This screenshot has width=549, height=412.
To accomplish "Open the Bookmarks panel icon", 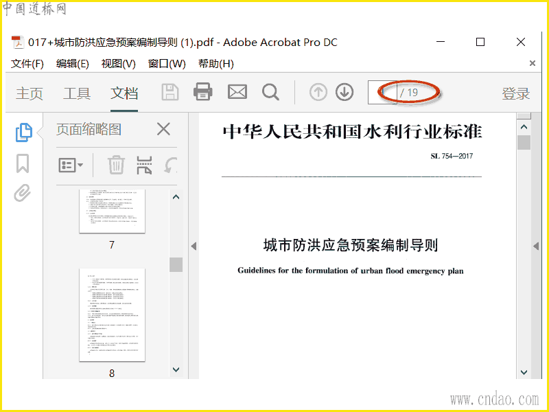I will click(23, 163).
